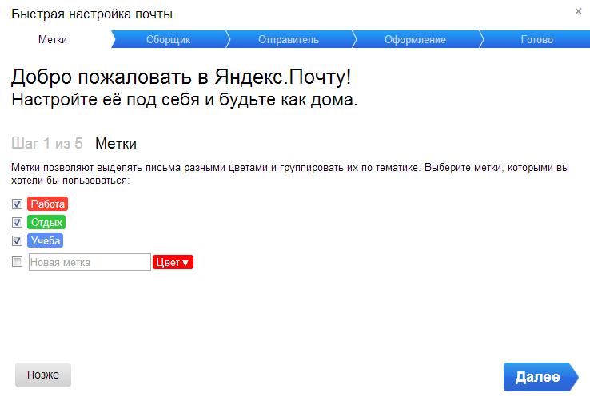
Task: Click Далее to proceed to next step
Action: tap(538, 377)
